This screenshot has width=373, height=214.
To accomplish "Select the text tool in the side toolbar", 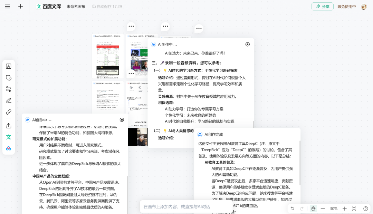I will pyautogui.click(x=9, y=66).
